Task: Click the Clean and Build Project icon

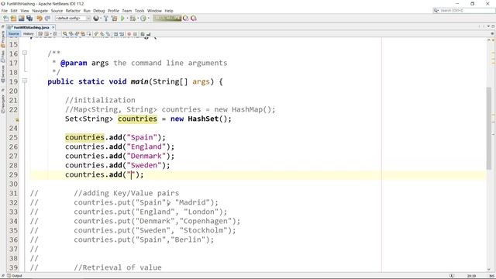Action: [x=114, y=19]
